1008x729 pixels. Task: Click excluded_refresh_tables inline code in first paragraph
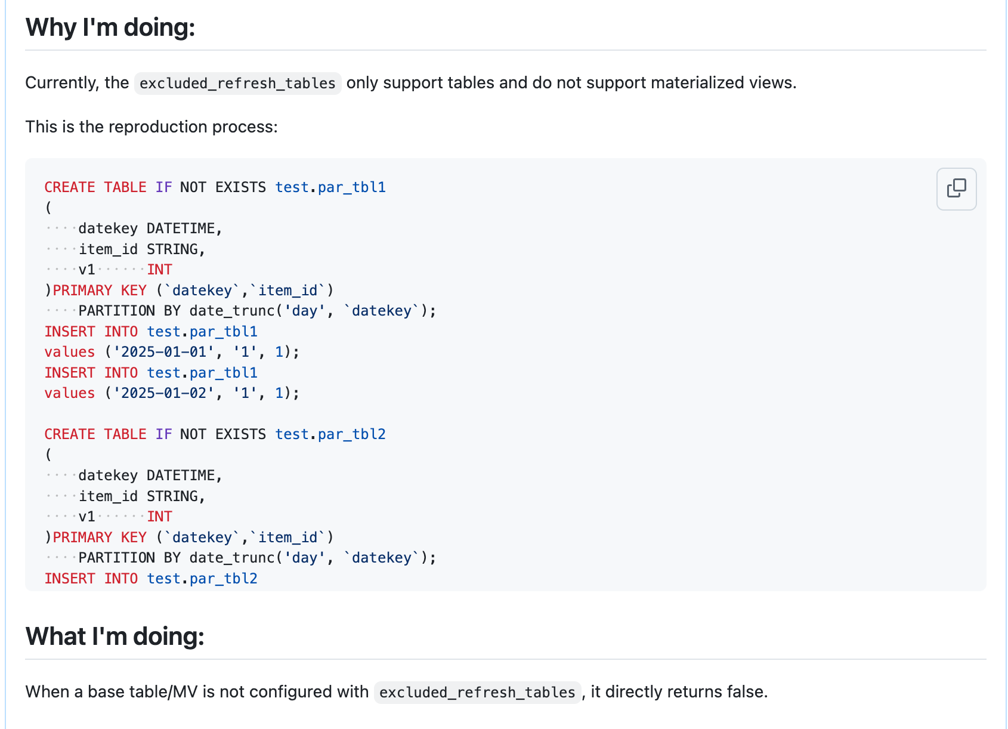(237, 83)
